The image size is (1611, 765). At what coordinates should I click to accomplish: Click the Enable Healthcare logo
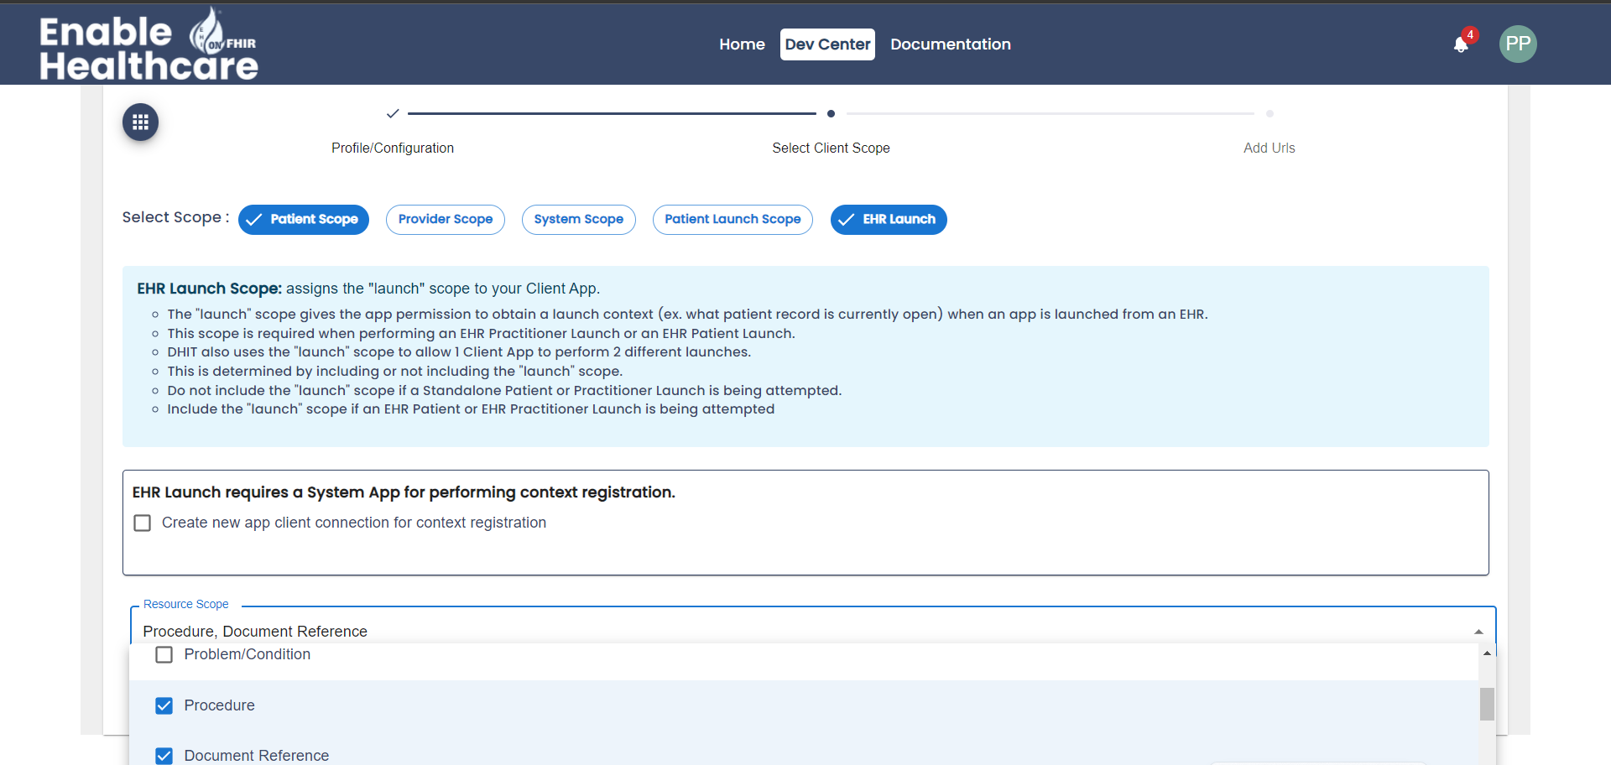point(149,46)
